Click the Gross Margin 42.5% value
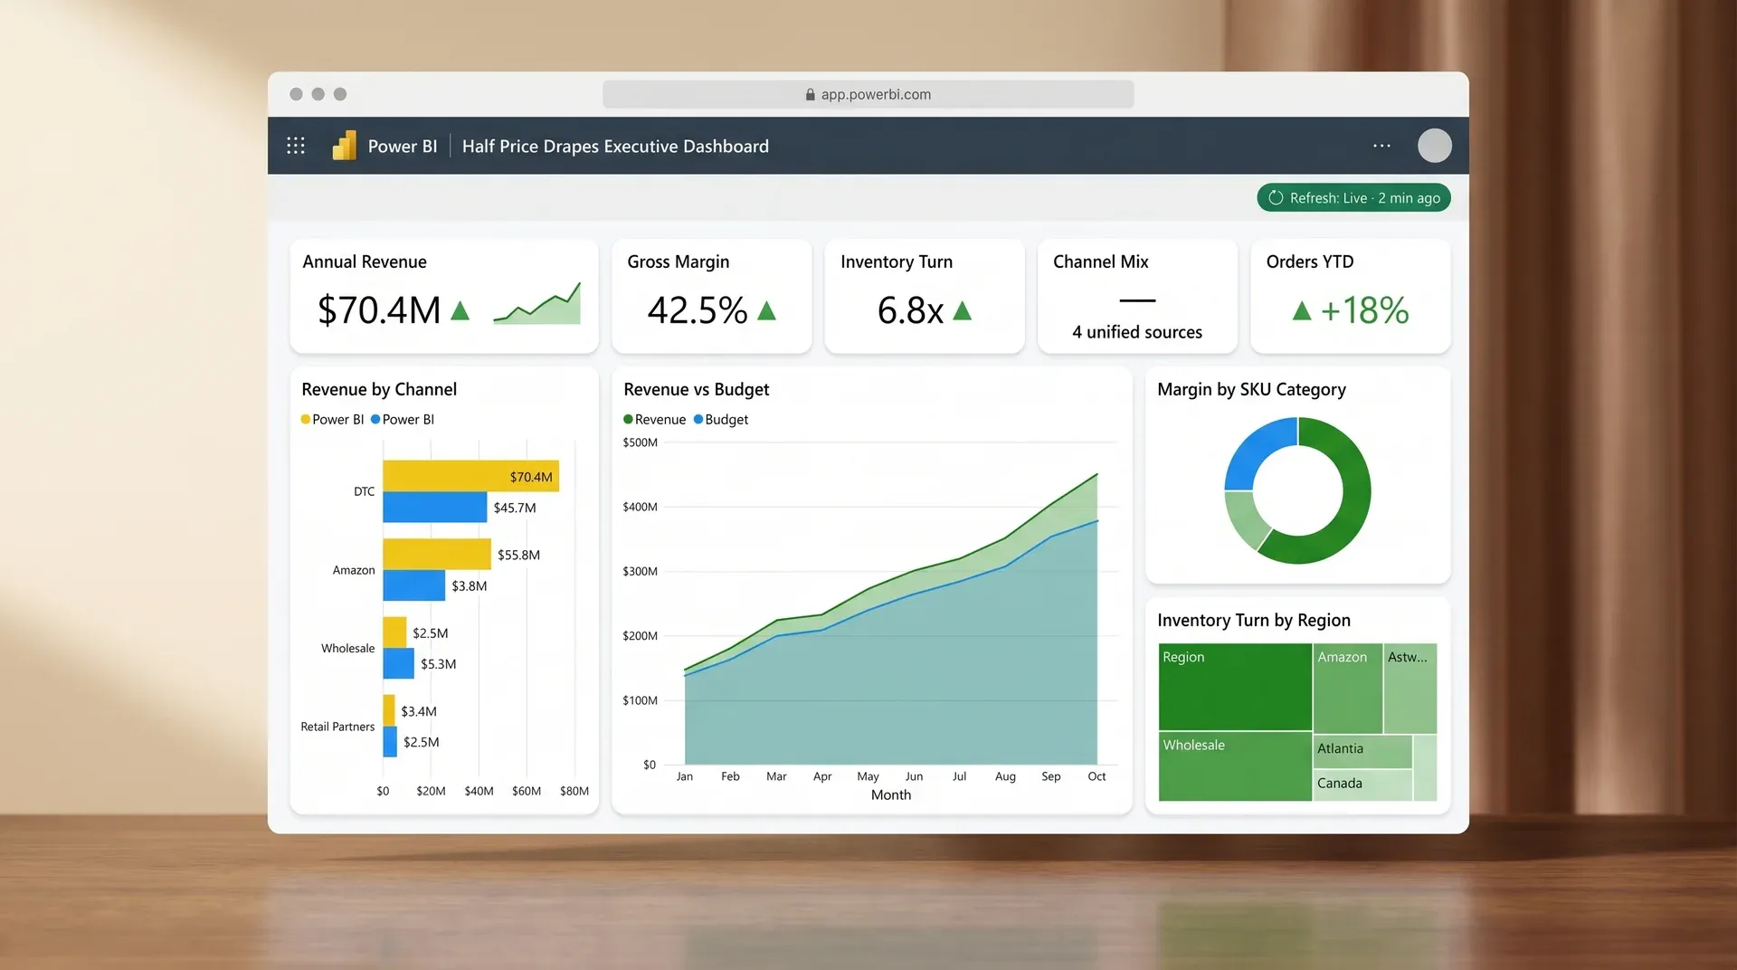This screenshot has width=1737, height=970. [697, 310]
